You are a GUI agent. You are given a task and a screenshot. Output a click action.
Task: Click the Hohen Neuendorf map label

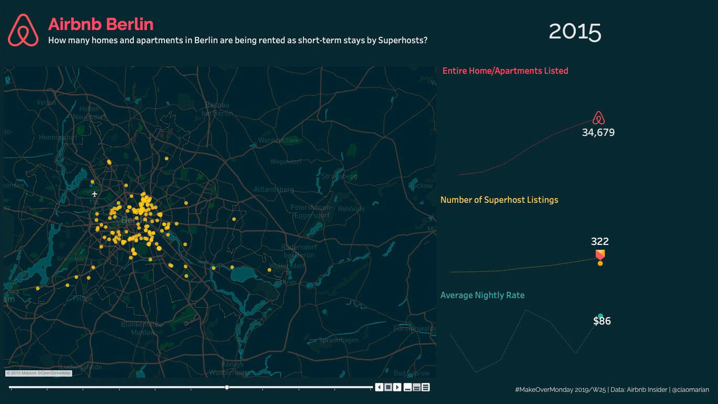[x=89, y=113]
